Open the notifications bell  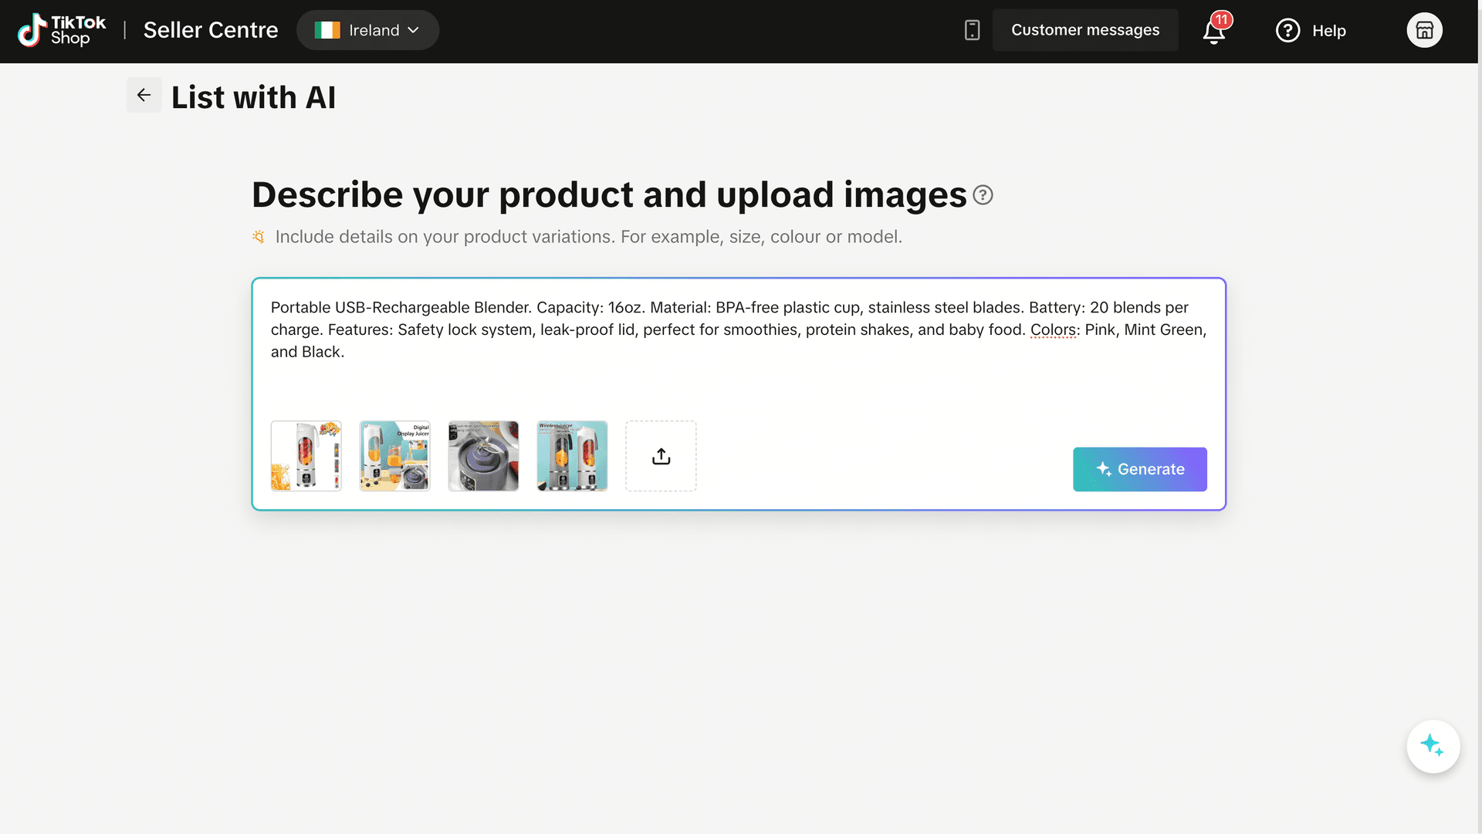click(x=1213, y=31)
